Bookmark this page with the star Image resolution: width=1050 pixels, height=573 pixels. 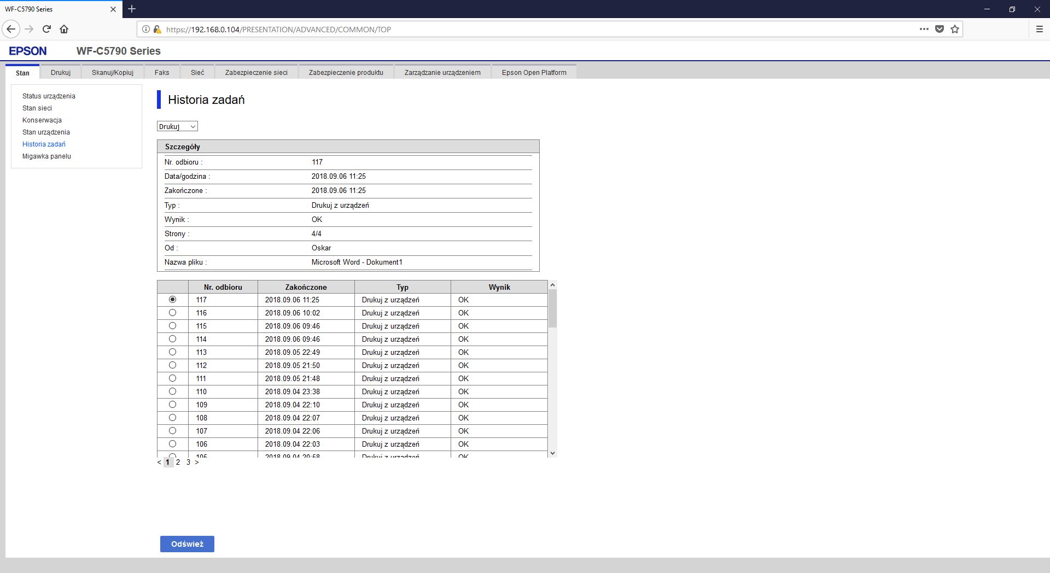[x=955, y=29]
